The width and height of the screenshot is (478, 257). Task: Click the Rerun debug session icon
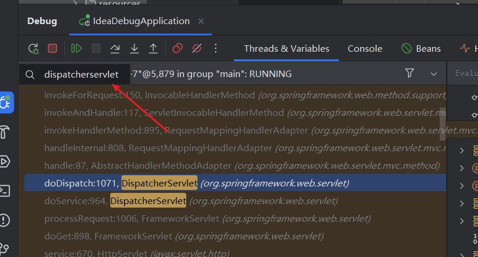[x=34, y=49]
